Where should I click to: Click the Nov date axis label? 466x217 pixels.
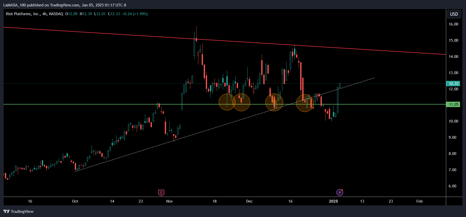click(169, 201)
